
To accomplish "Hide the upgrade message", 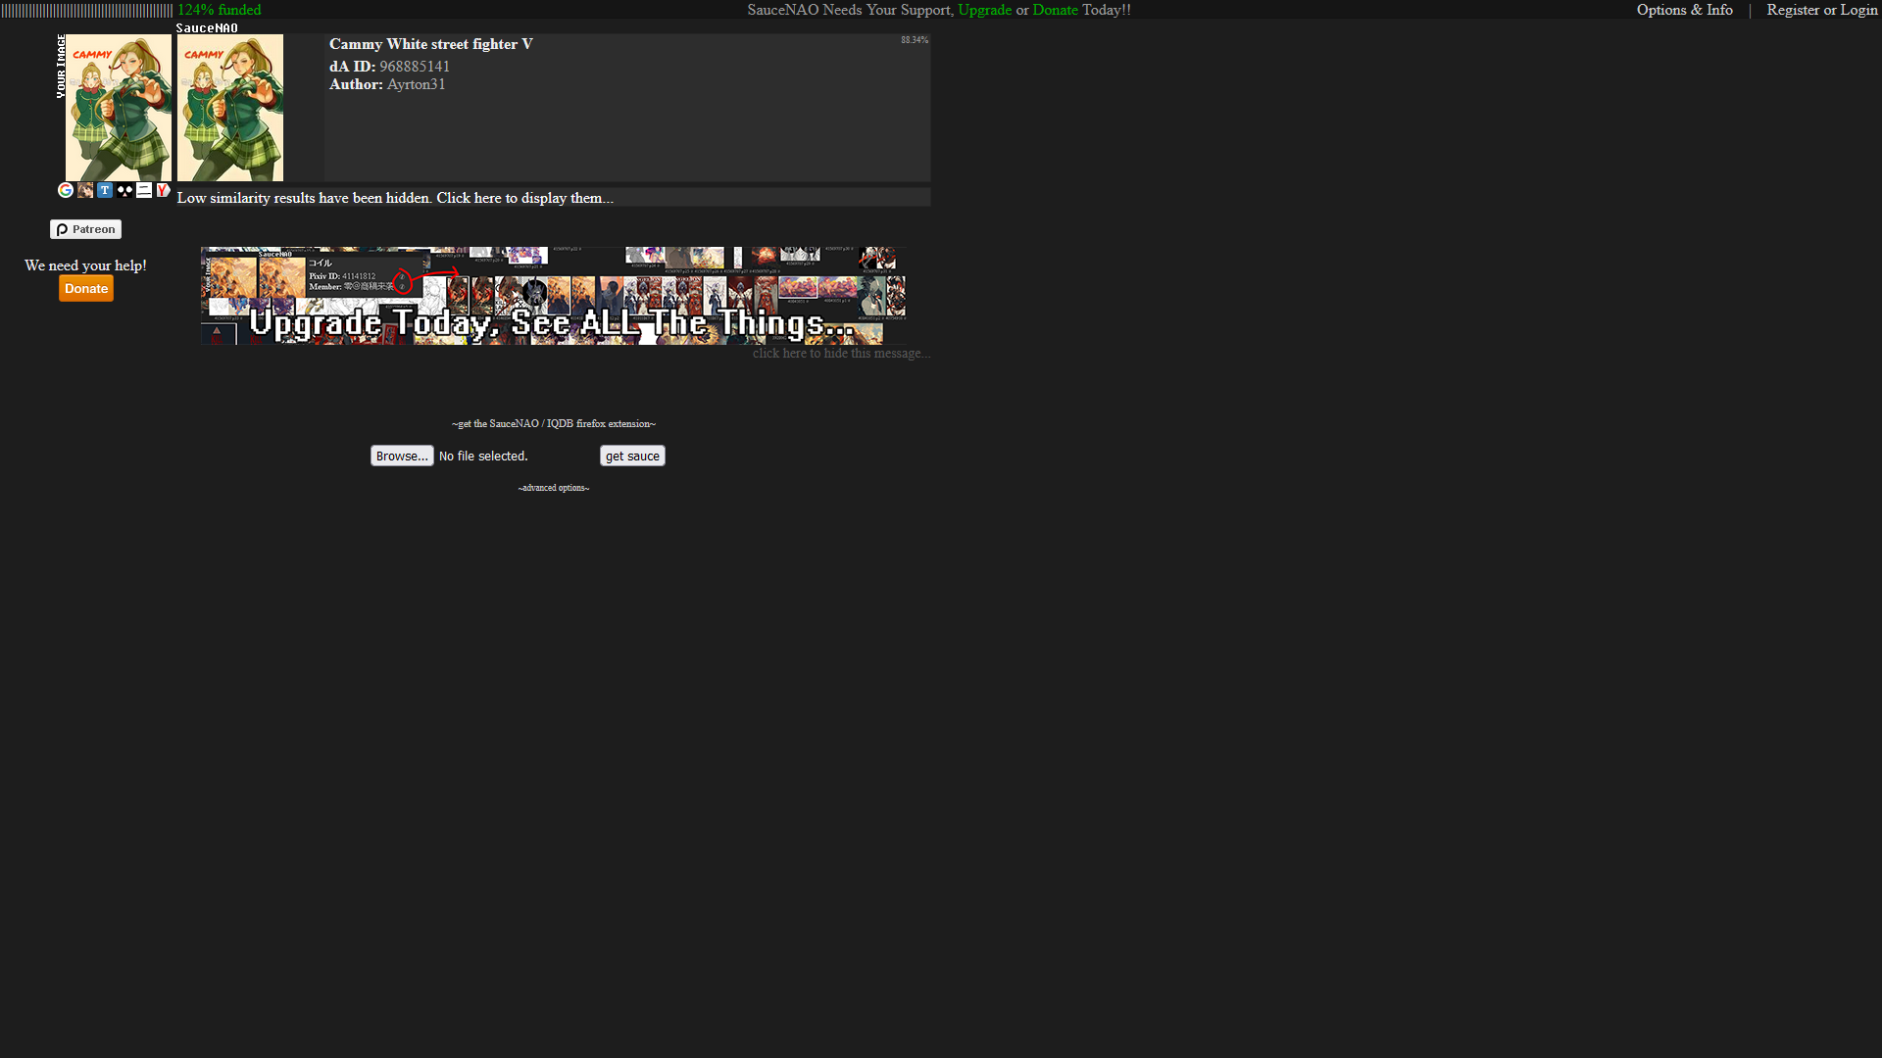I will [841, 354].
